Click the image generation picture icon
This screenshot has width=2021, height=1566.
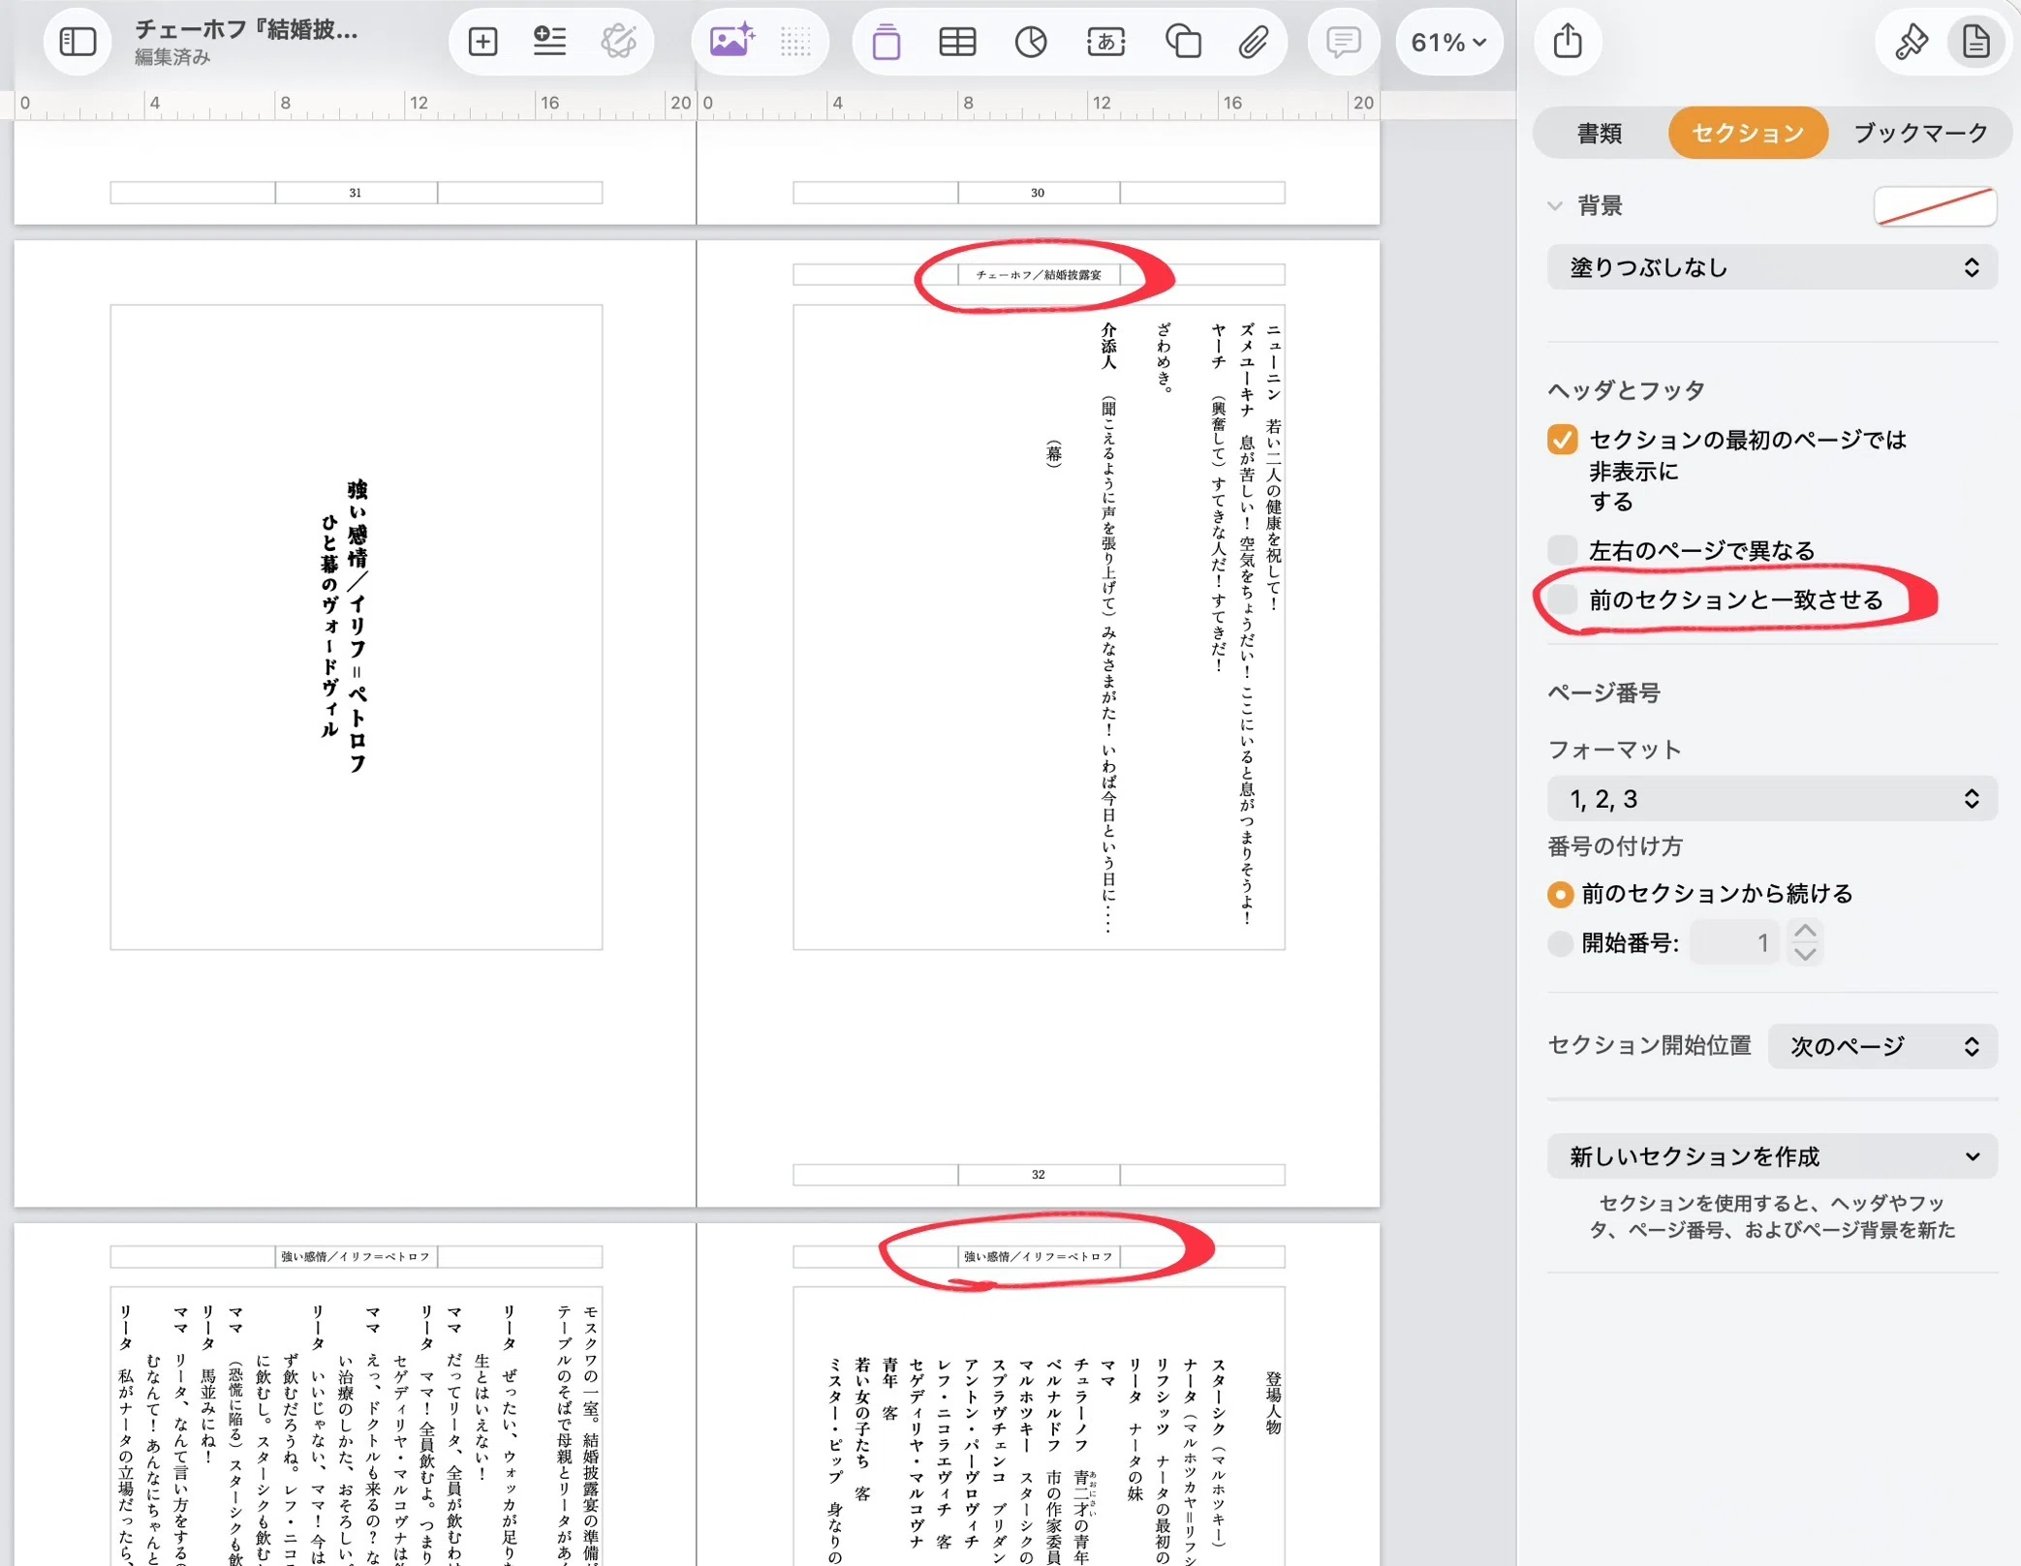coord(731,42)
